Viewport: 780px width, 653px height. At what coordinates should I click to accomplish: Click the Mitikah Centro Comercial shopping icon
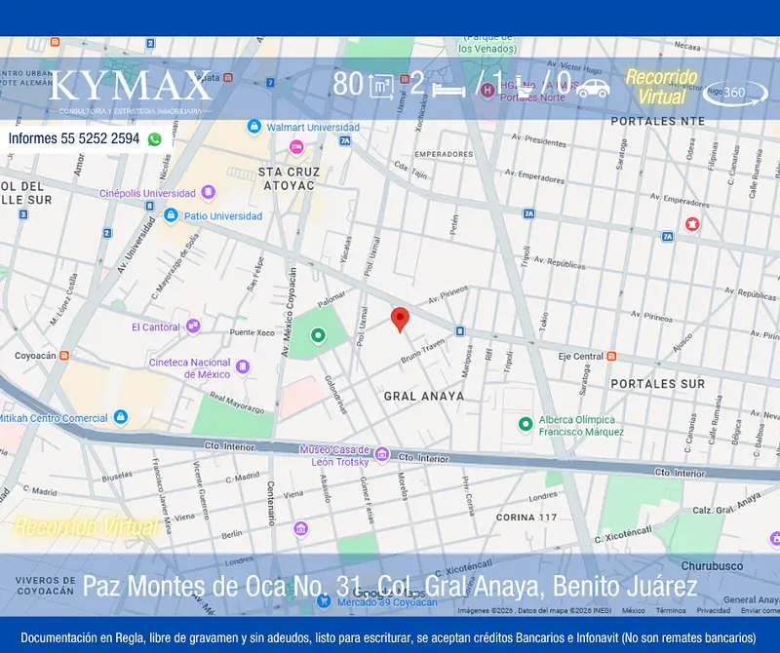click(x=120, y=417)
